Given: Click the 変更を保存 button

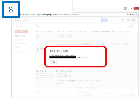Looking at the screenshot, I should (80, 87).
